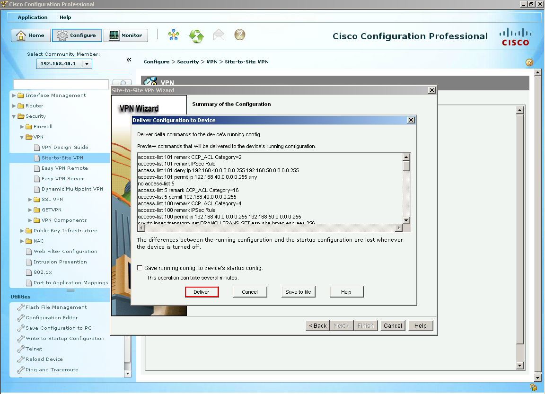Click the Interface Management folder icon
The image size is (545, 394).
(21, 95)
